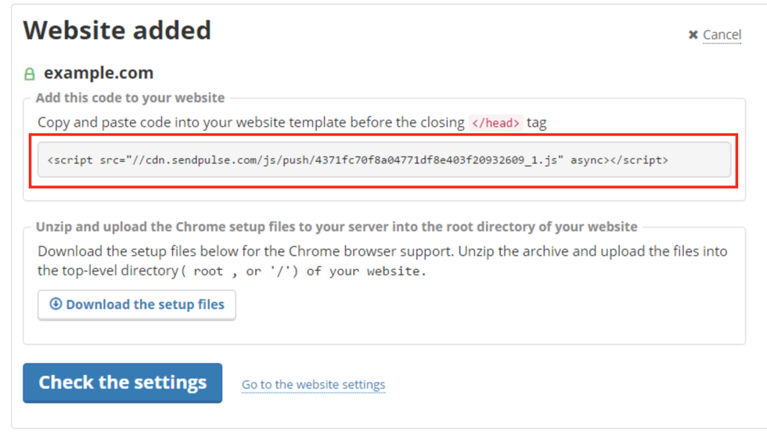Click the green padlock icon

(x=30, y=74)
